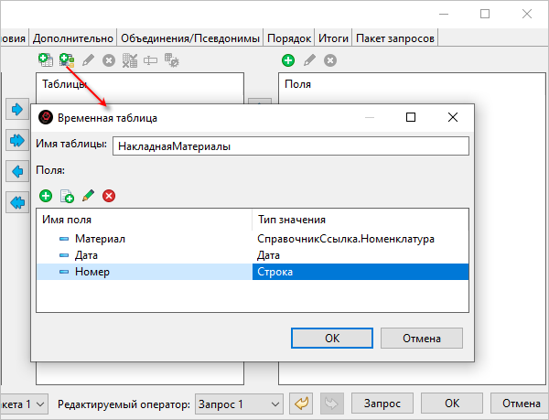The image size is (549, 420).
Task: Move all items right with double blue arrow
Action: click(x=17, y=140)
